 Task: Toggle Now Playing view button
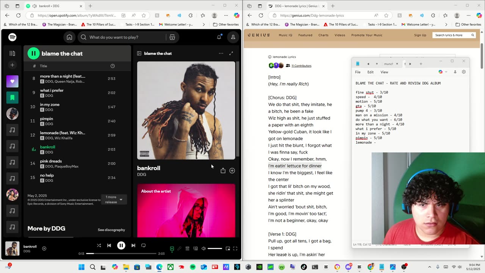pos(172,249)
